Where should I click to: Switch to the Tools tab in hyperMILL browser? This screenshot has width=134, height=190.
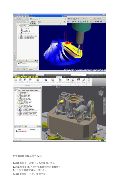[19, 90]
